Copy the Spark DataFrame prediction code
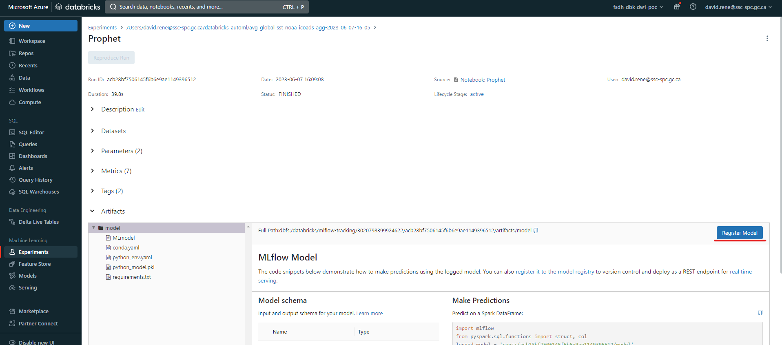This screenshot has width=782, height=345. [x=760, y=313]
